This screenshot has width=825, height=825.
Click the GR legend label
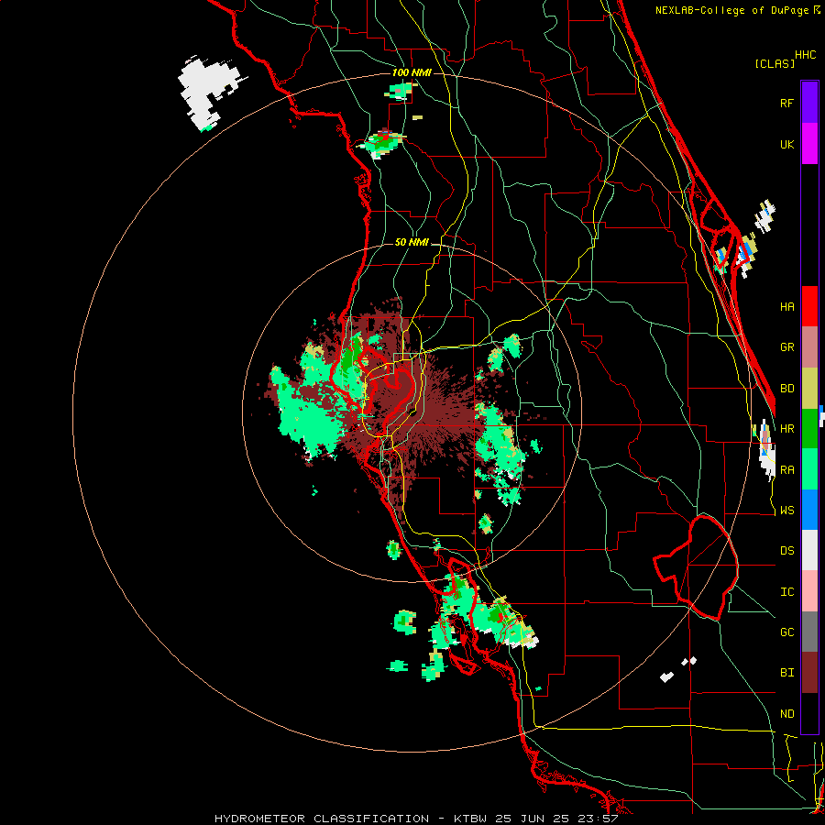click(x=786, y=347)
